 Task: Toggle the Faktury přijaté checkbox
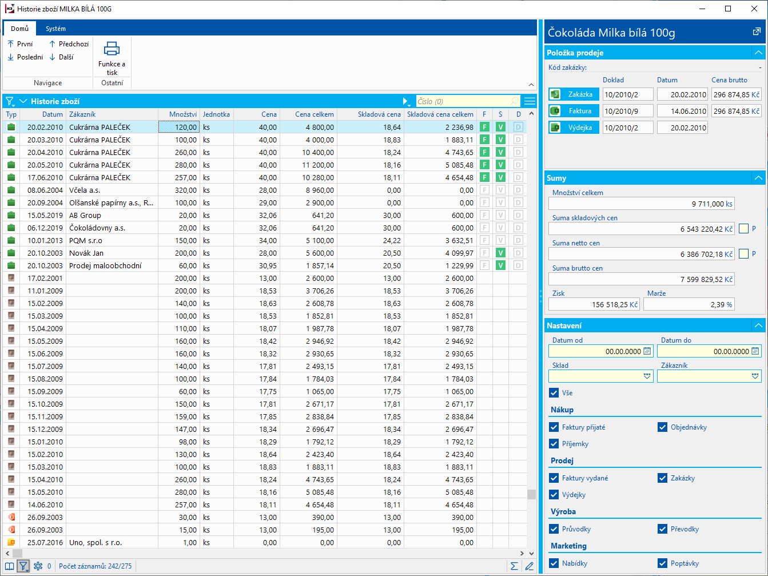pyautogui.click(x=554, y=427)
